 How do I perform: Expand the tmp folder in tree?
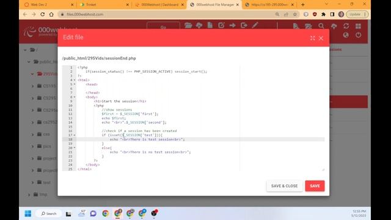[29, 194]
